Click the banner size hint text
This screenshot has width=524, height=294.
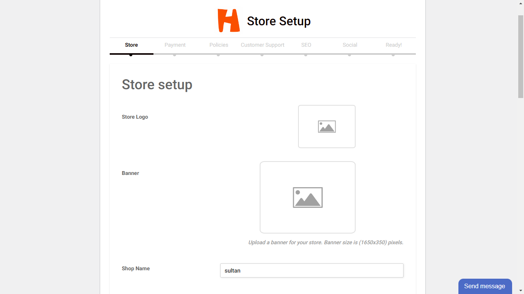click(x=326, y=243)
